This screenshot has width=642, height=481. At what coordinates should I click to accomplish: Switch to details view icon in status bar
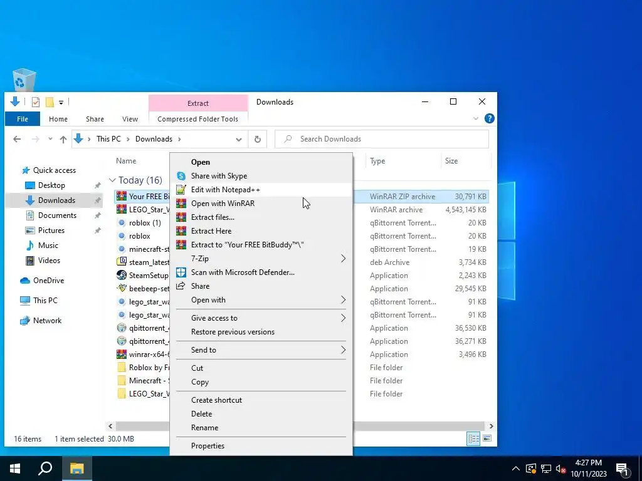474,439
